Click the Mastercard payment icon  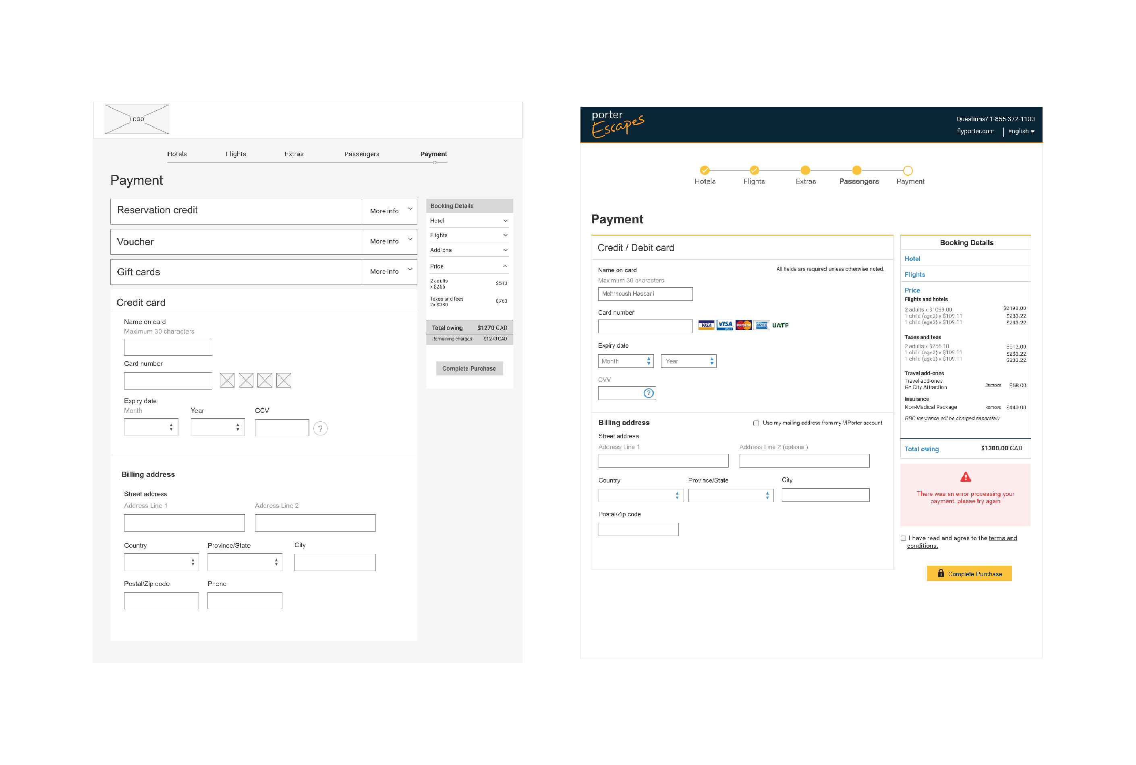coord(742,325)
